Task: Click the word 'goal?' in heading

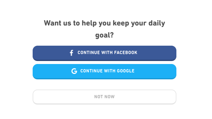Action: (x=104, y=35)
